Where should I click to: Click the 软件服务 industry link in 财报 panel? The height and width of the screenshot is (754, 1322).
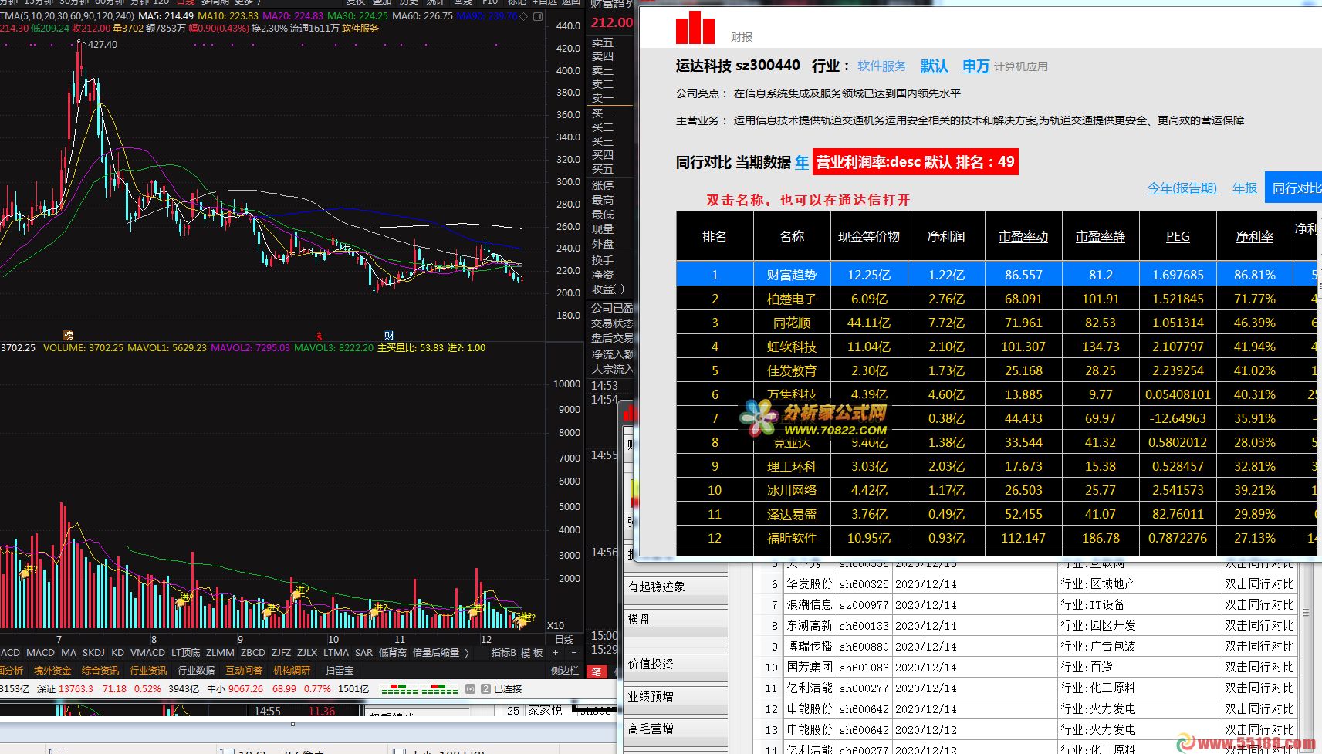click(881, 66)
